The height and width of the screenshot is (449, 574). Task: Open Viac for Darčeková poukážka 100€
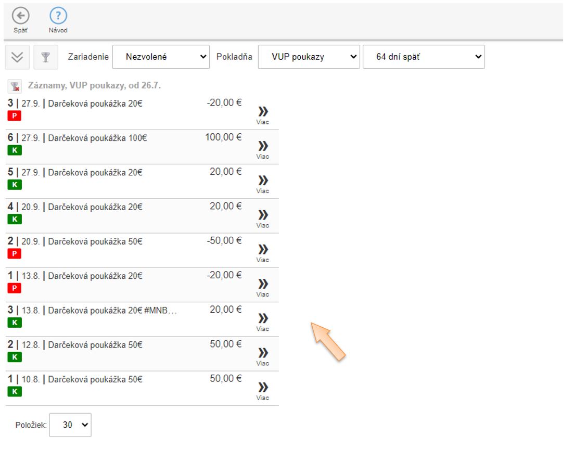(263, 149)
